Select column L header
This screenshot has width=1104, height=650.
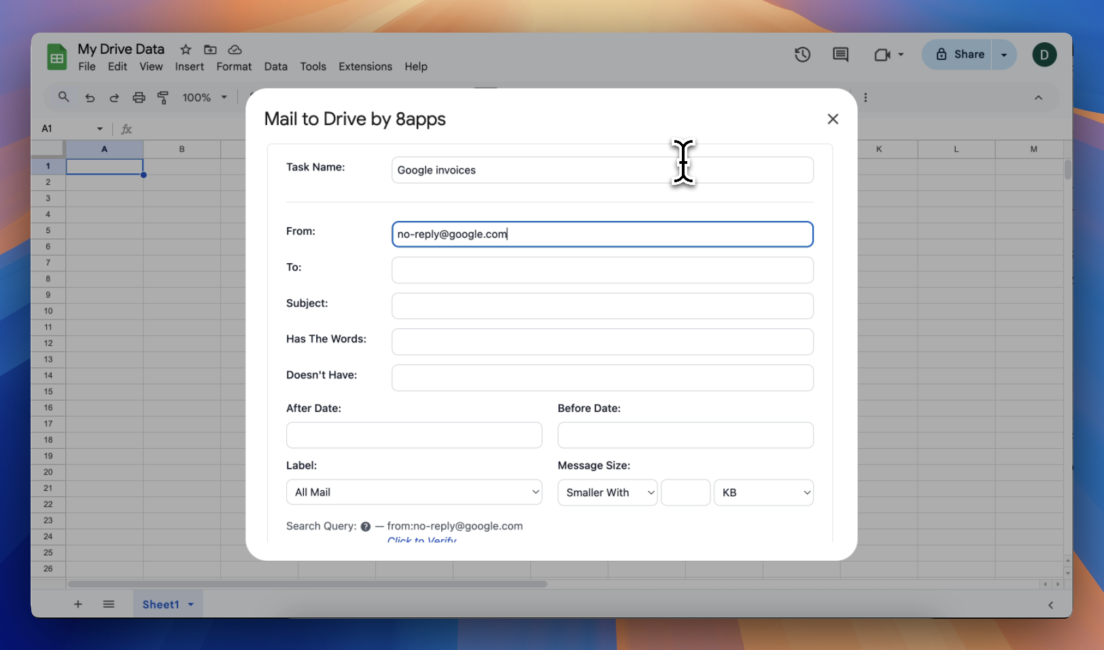[956, 149]
